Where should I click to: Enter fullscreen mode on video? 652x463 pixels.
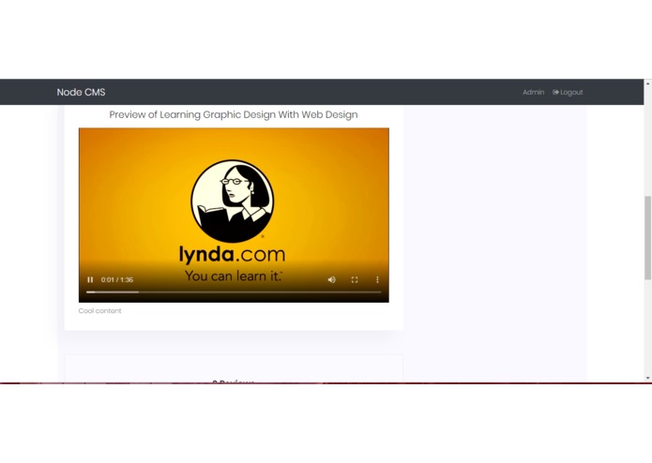tap(355, 279)
